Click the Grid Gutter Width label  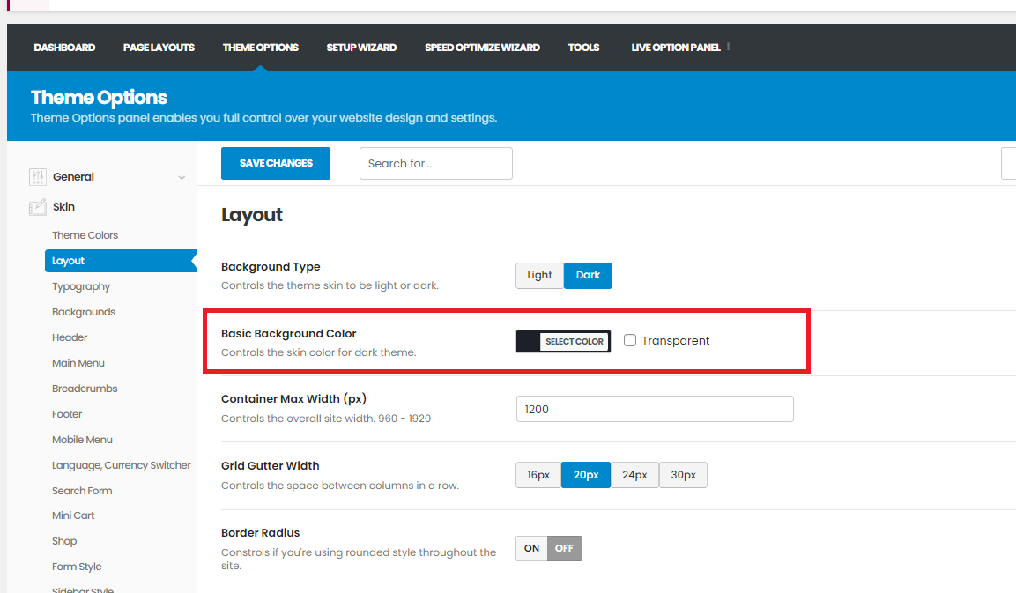pos(271,466)
